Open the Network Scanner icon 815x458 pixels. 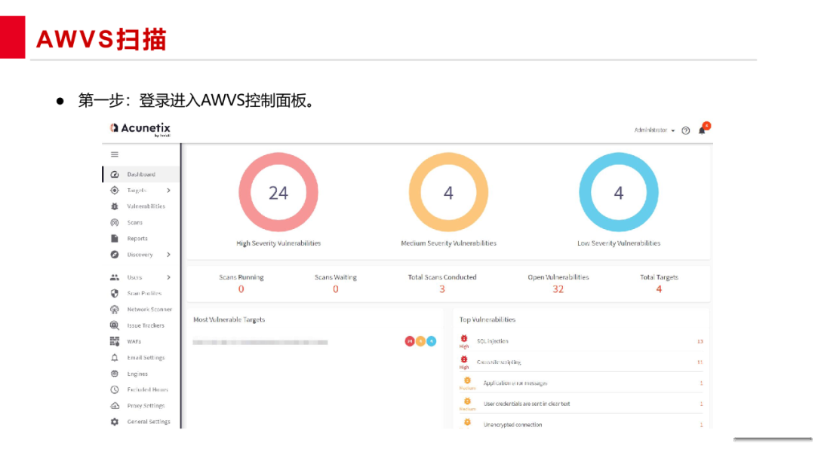[115, 310]
